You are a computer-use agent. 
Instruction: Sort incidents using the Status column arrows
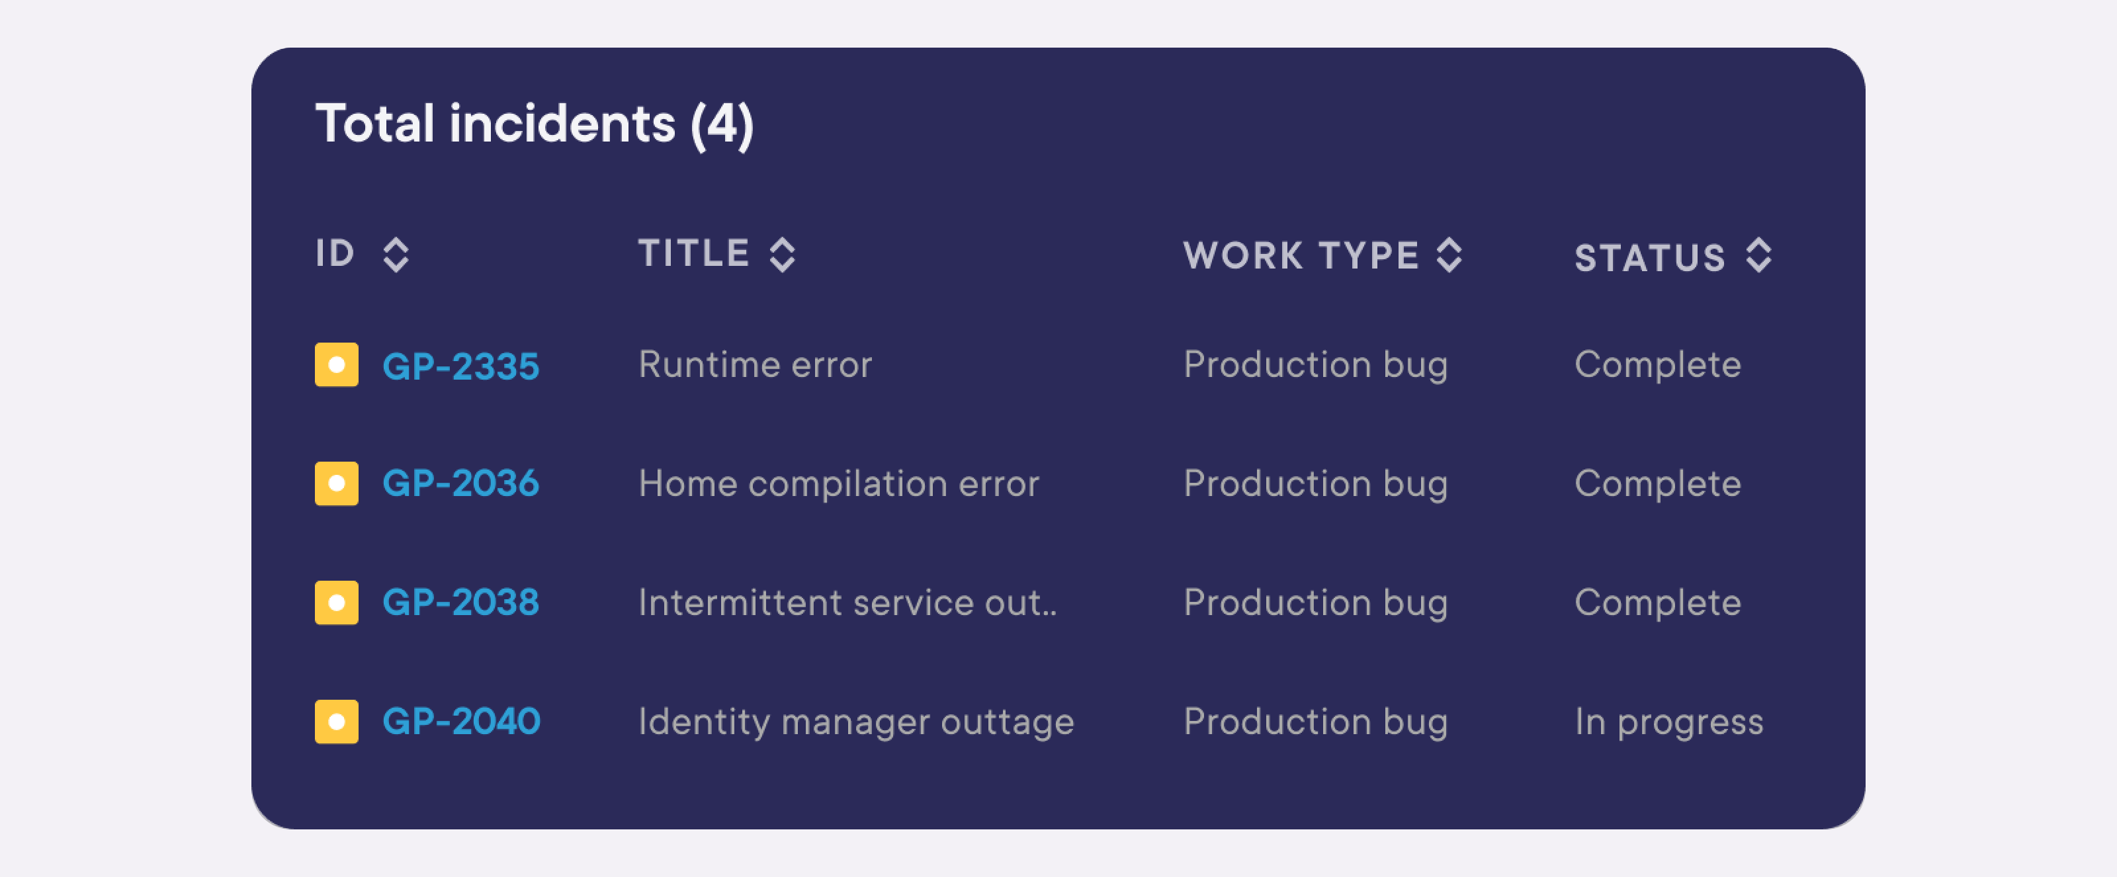(1758, 255)
